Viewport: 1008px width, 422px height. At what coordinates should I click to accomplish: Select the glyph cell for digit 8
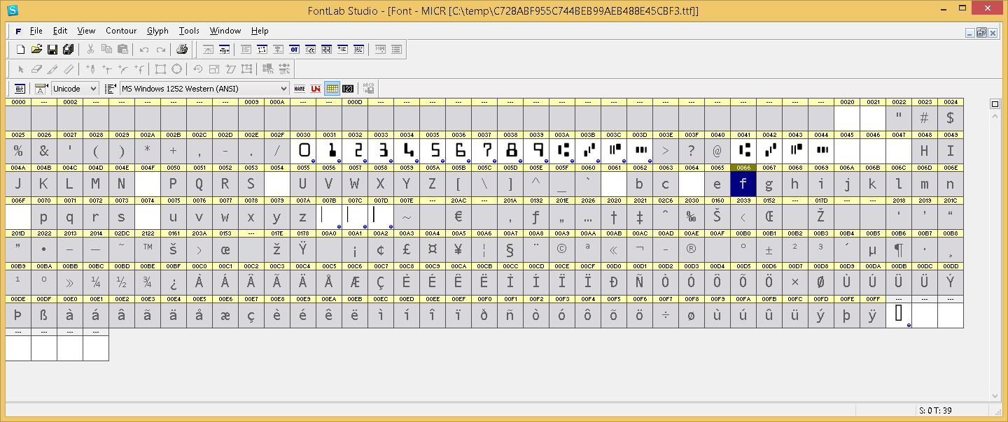[510, 151]
